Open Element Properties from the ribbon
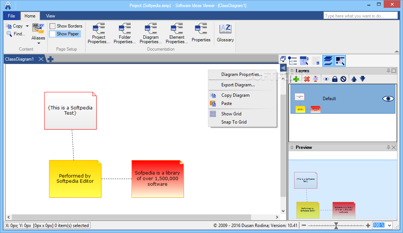This screenshot has width=403, height=233. 177,33
